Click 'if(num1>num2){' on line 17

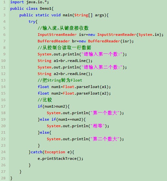tap(54, 106)
